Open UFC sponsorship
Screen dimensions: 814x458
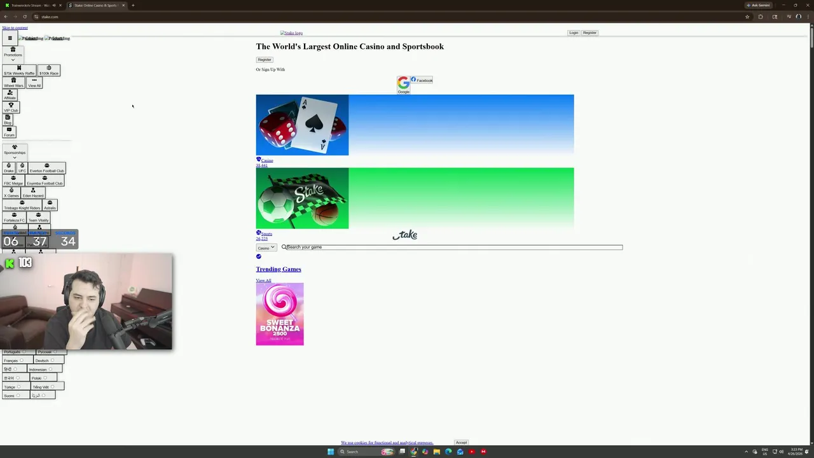coord(22,168)
